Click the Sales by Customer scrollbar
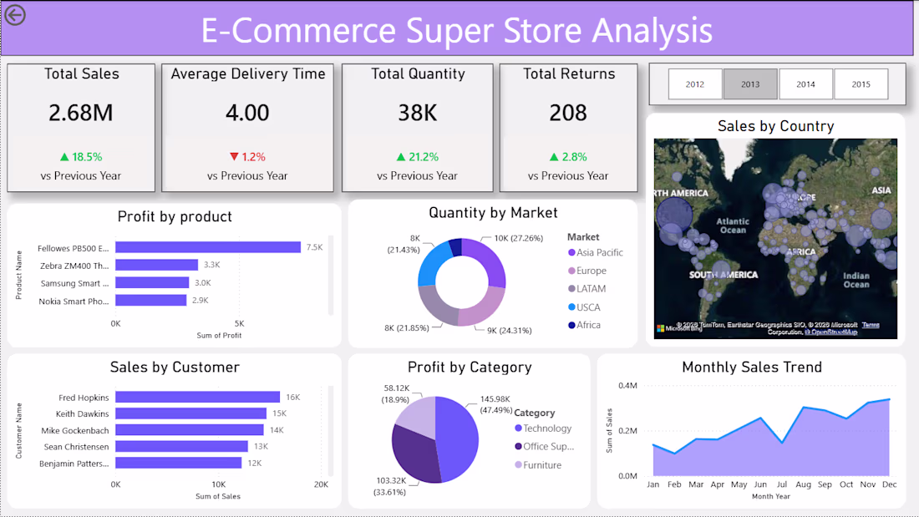Screen dimensions: 919x517 [x=331, y=431]
